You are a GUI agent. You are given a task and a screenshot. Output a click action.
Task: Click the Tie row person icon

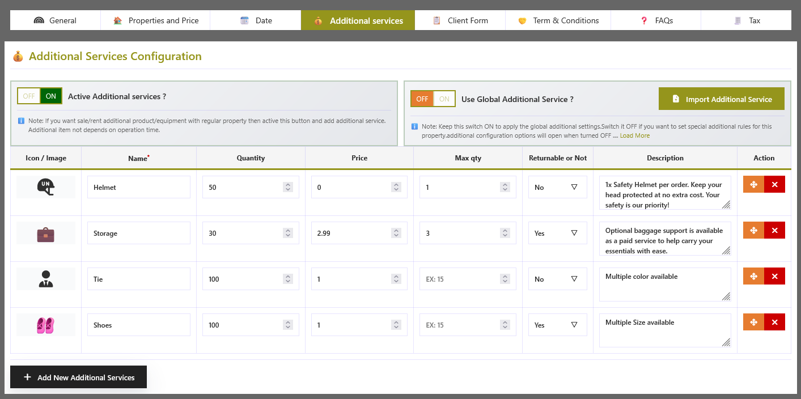coord(45,279)
